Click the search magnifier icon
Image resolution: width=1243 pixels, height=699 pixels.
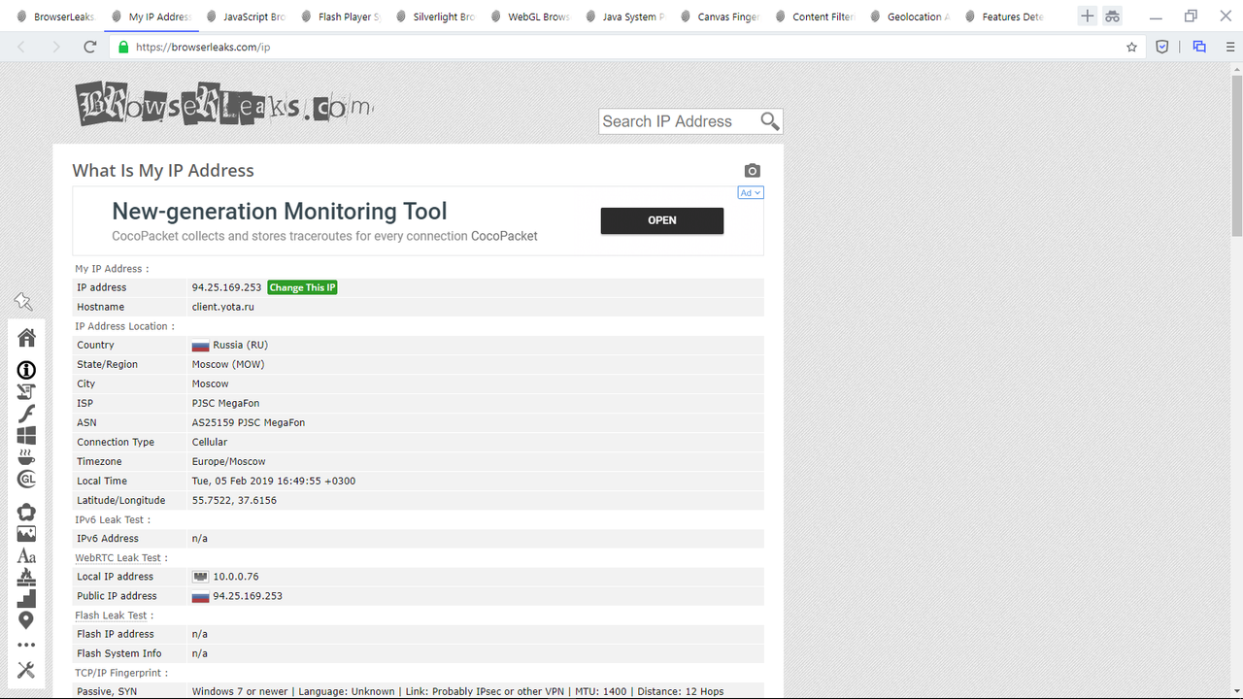click(x=770, y=121)
